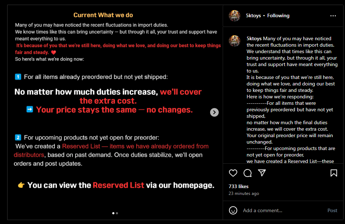Open comments via the speech bubble icon
This screenshot has height=224, width=345.
click(x=248, y=173)
